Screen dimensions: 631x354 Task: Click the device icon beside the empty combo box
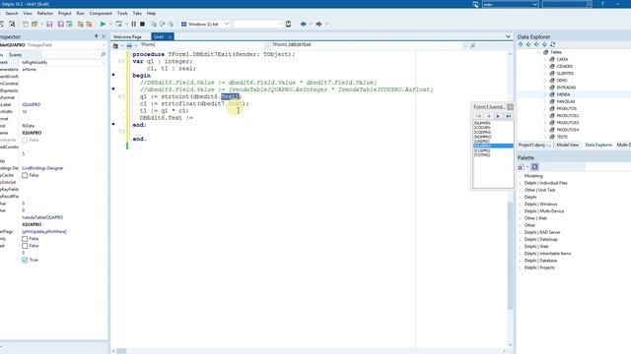(288, 24)
